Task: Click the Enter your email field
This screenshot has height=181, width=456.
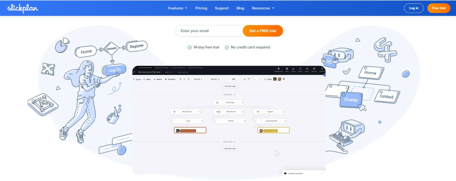Action: [208, 31]
